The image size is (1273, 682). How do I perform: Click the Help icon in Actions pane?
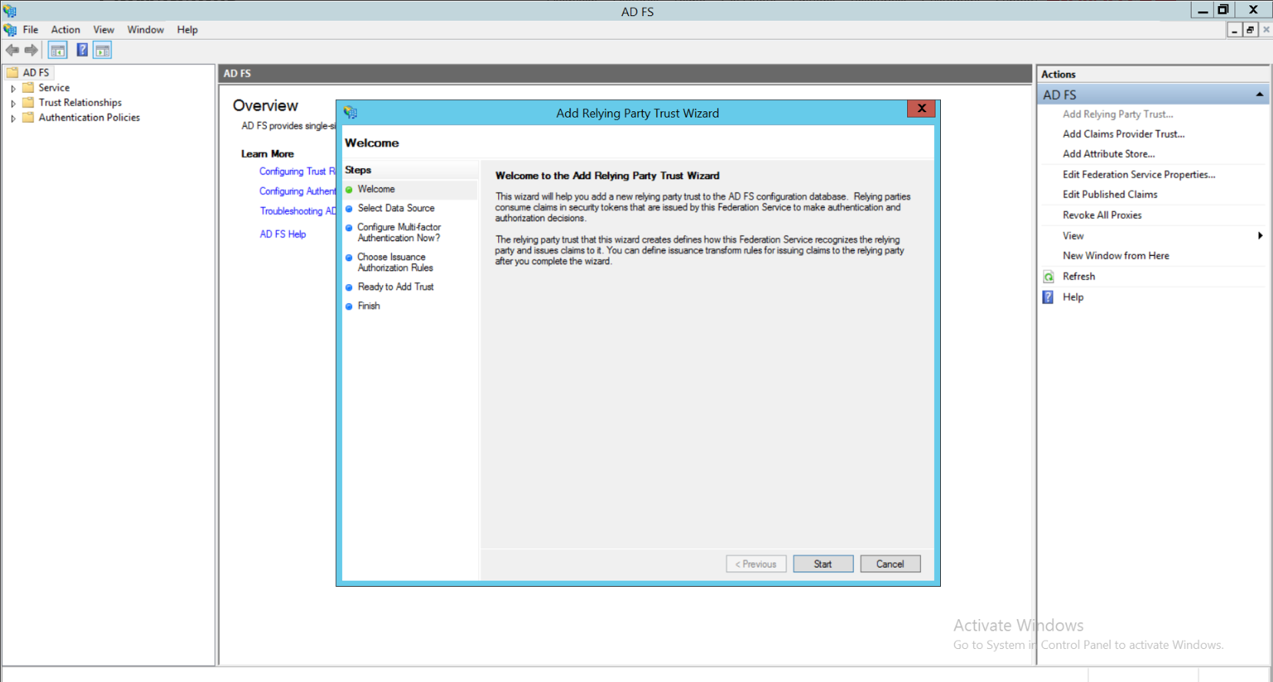tap(1049, 297)
